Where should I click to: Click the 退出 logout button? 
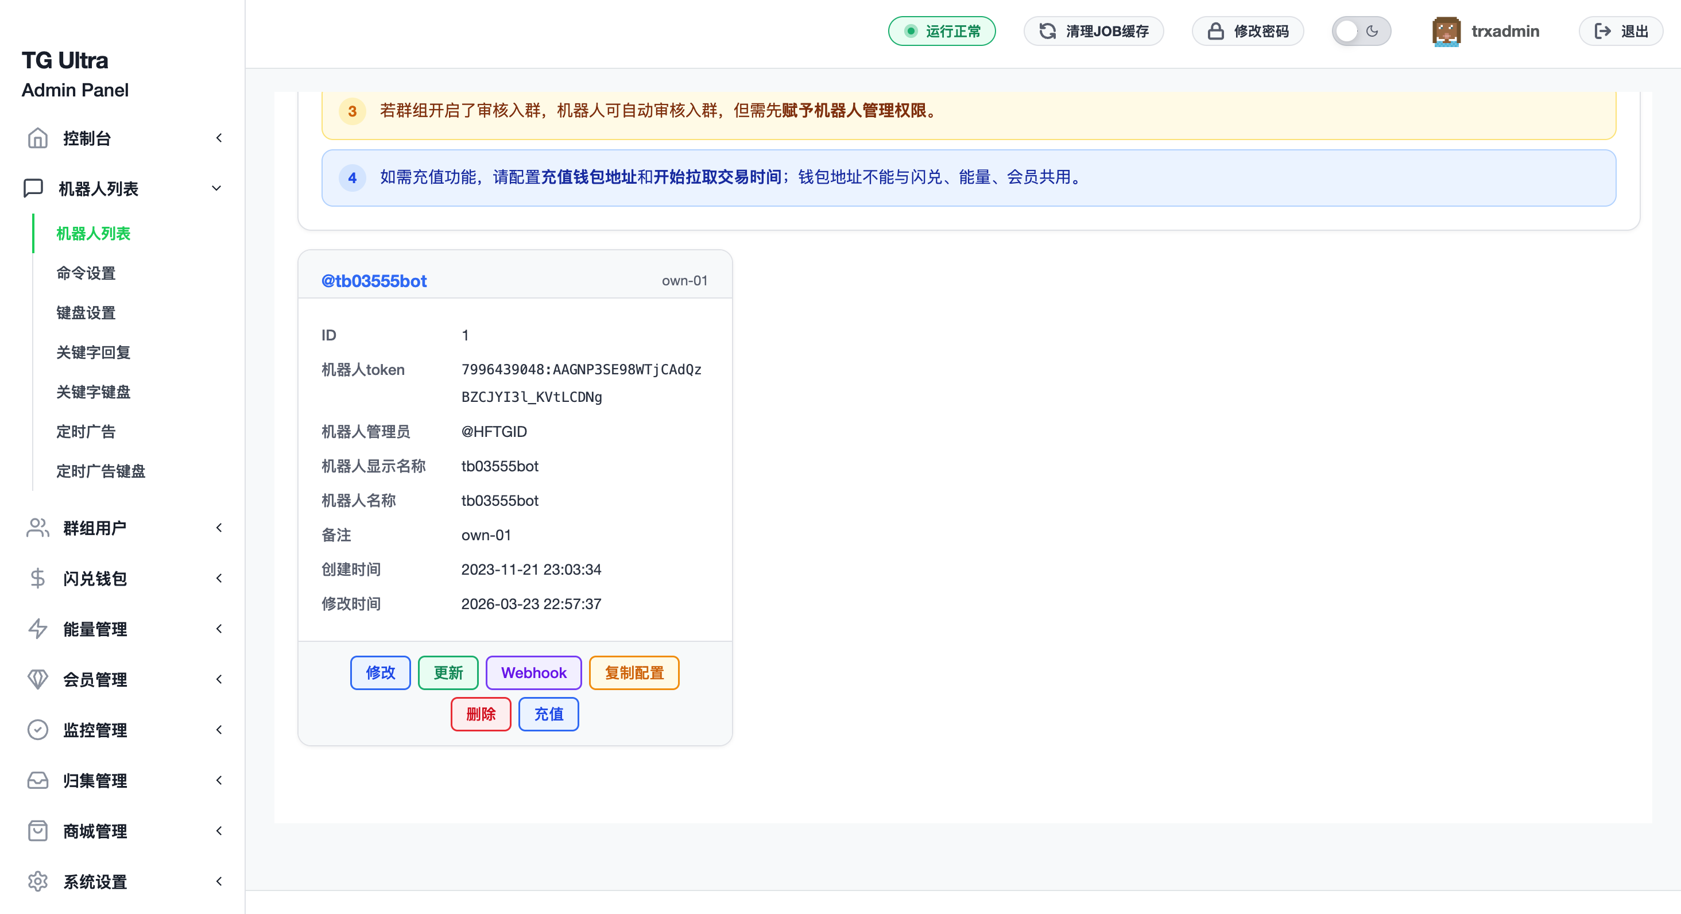(x=1621, y=30)
